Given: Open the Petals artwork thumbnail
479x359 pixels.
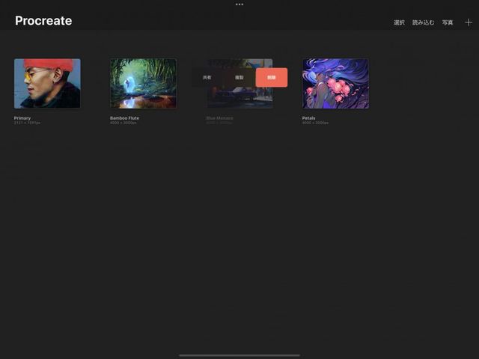Looking at the screenshot, I should click(x=335, y=83).
